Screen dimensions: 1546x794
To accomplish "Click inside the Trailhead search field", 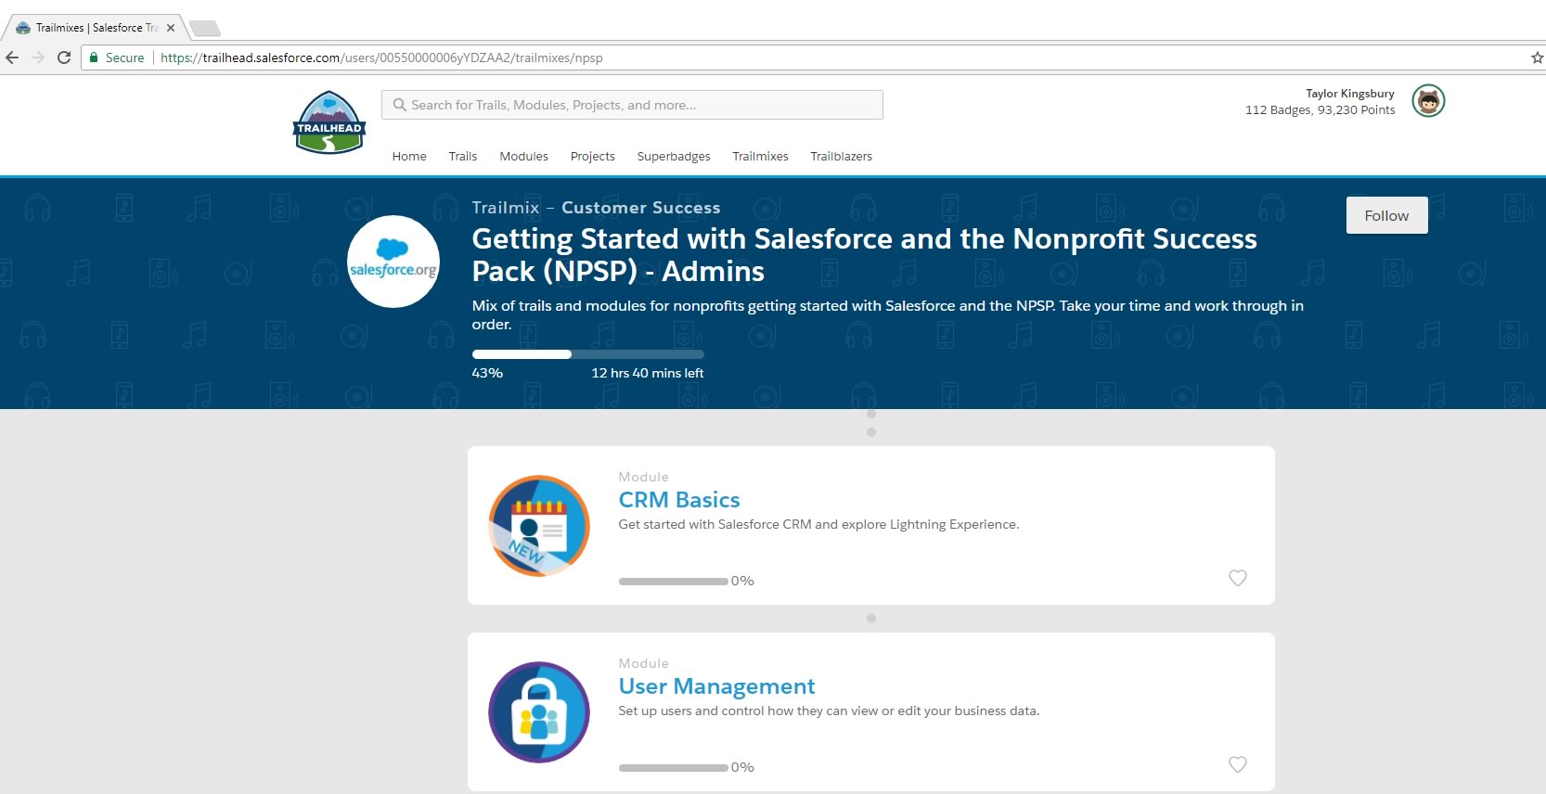I will pos(632,105).
